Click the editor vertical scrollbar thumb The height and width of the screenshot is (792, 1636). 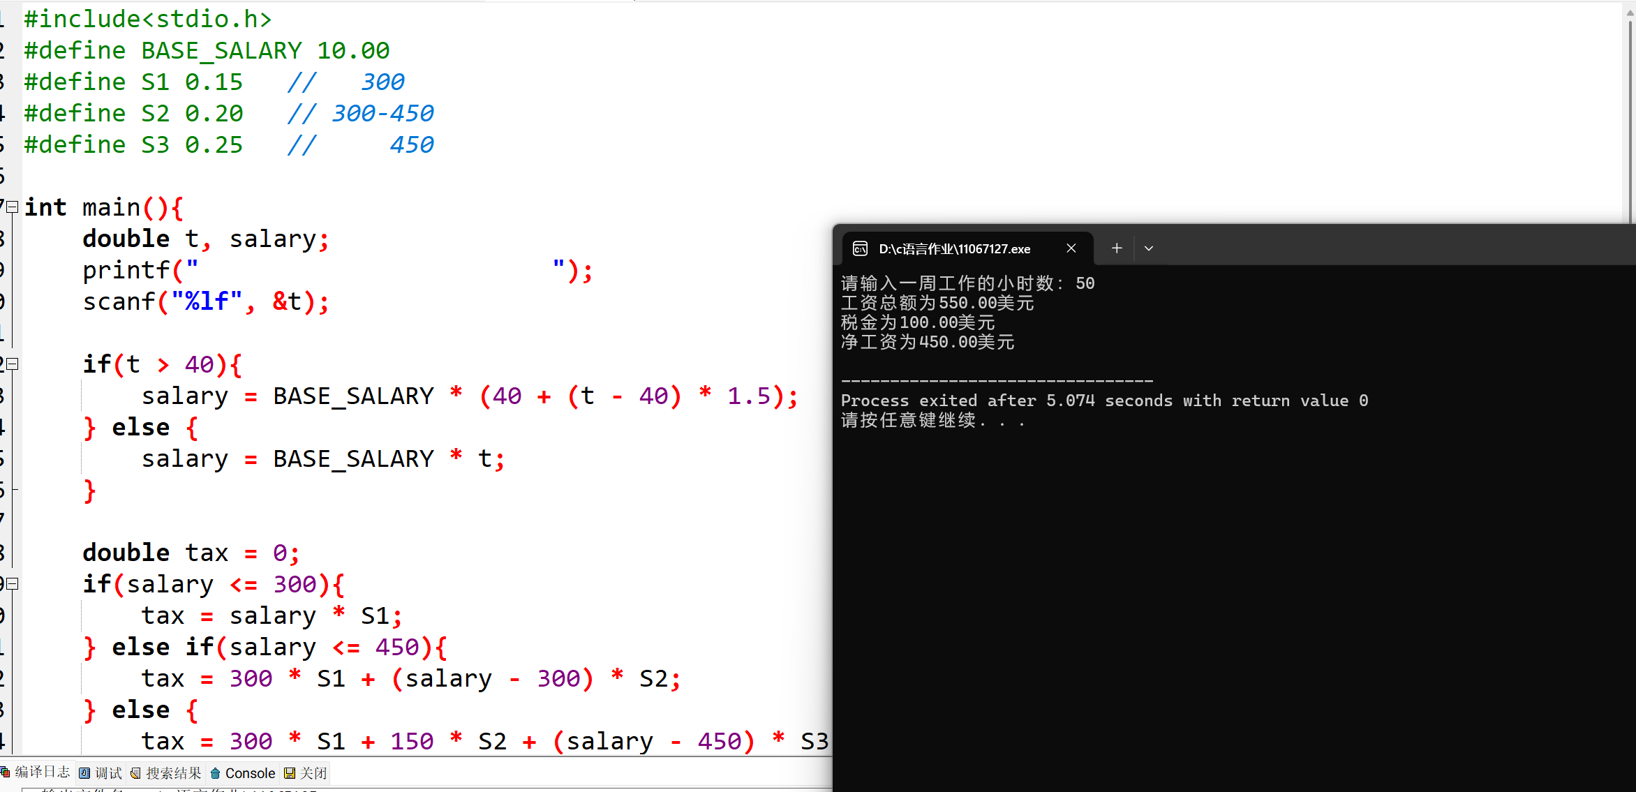(1630, 119)
